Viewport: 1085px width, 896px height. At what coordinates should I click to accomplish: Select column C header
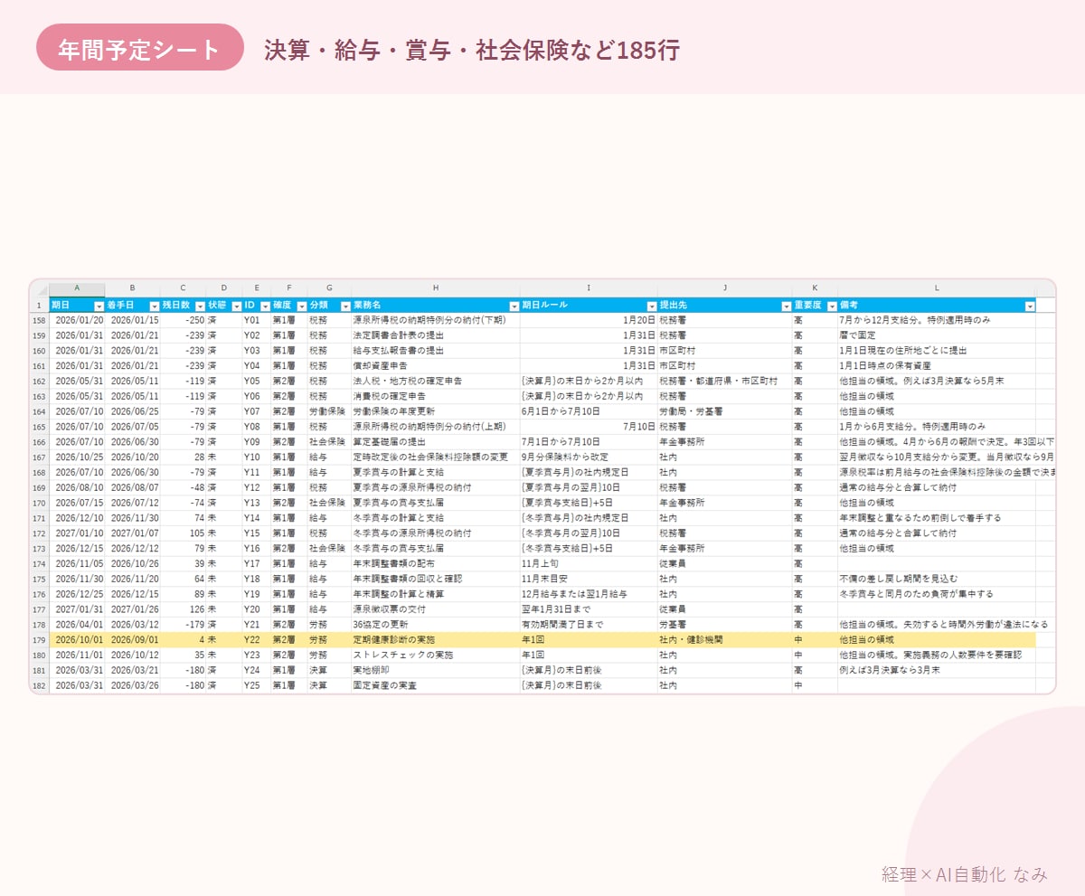click(x=183, y=288)
